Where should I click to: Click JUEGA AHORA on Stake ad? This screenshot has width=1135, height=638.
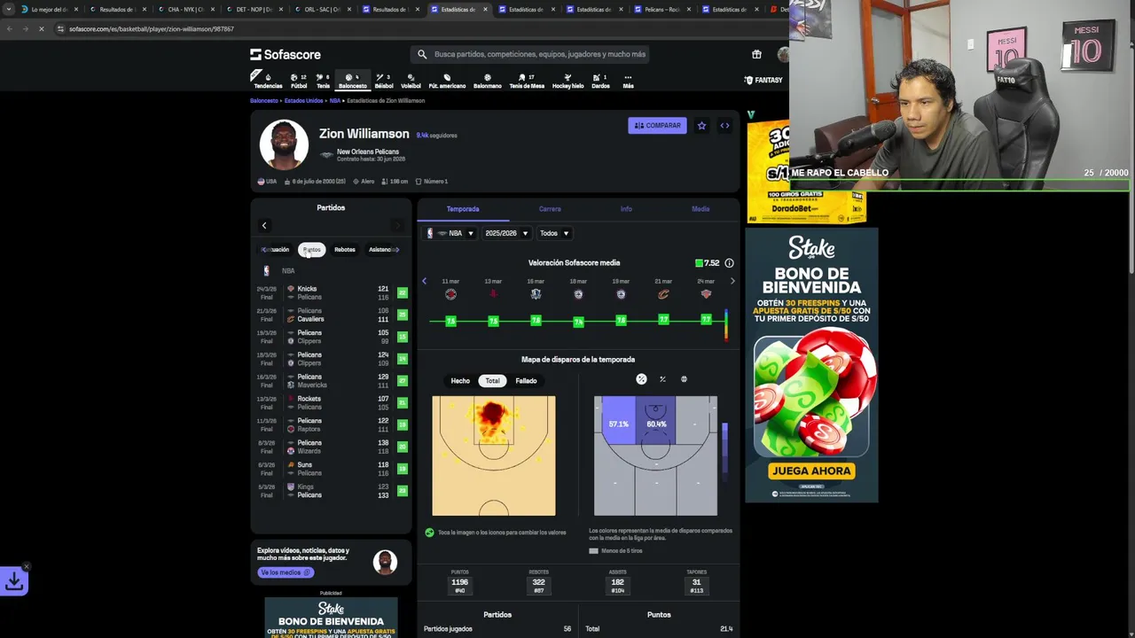coord(811,471)
